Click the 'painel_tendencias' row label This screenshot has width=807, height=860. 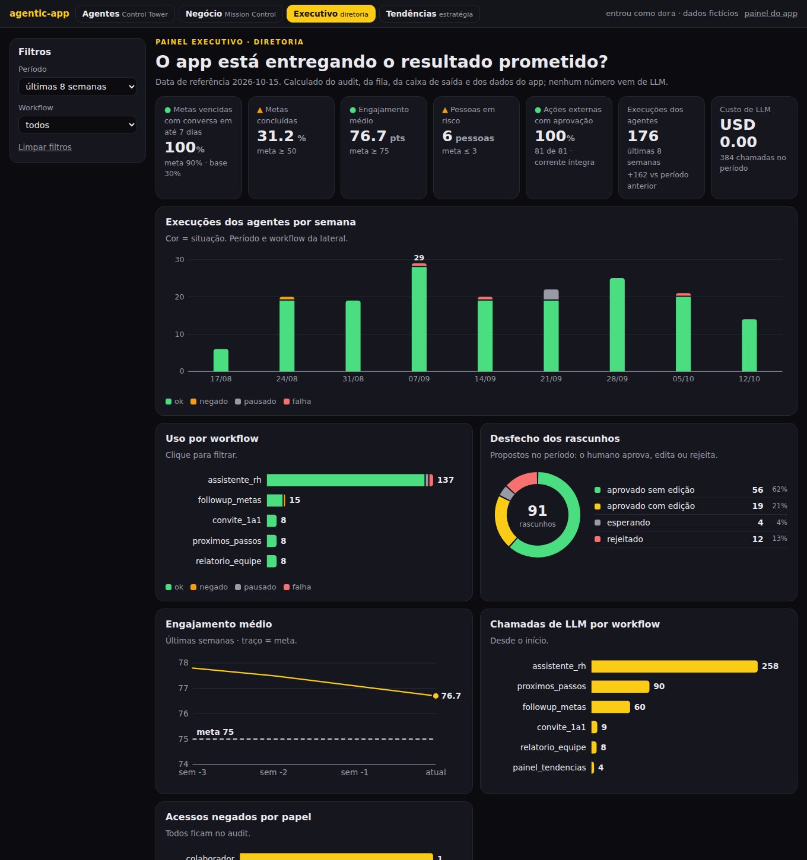[549, 767]
